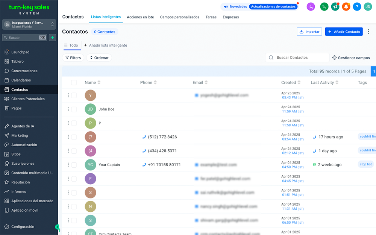
Task: Switch to Listas inteligentes tab
Action: [x=106, y=17]
